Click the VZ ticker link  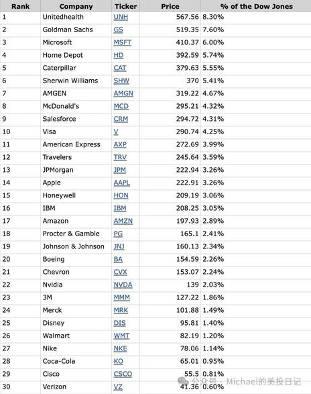(118, 387)
